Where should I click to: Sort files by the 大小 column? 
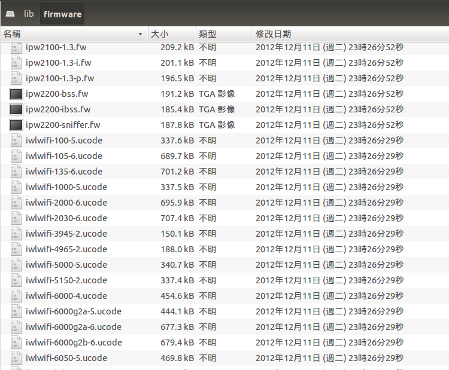pyautogui.click(x=172, y=34)
